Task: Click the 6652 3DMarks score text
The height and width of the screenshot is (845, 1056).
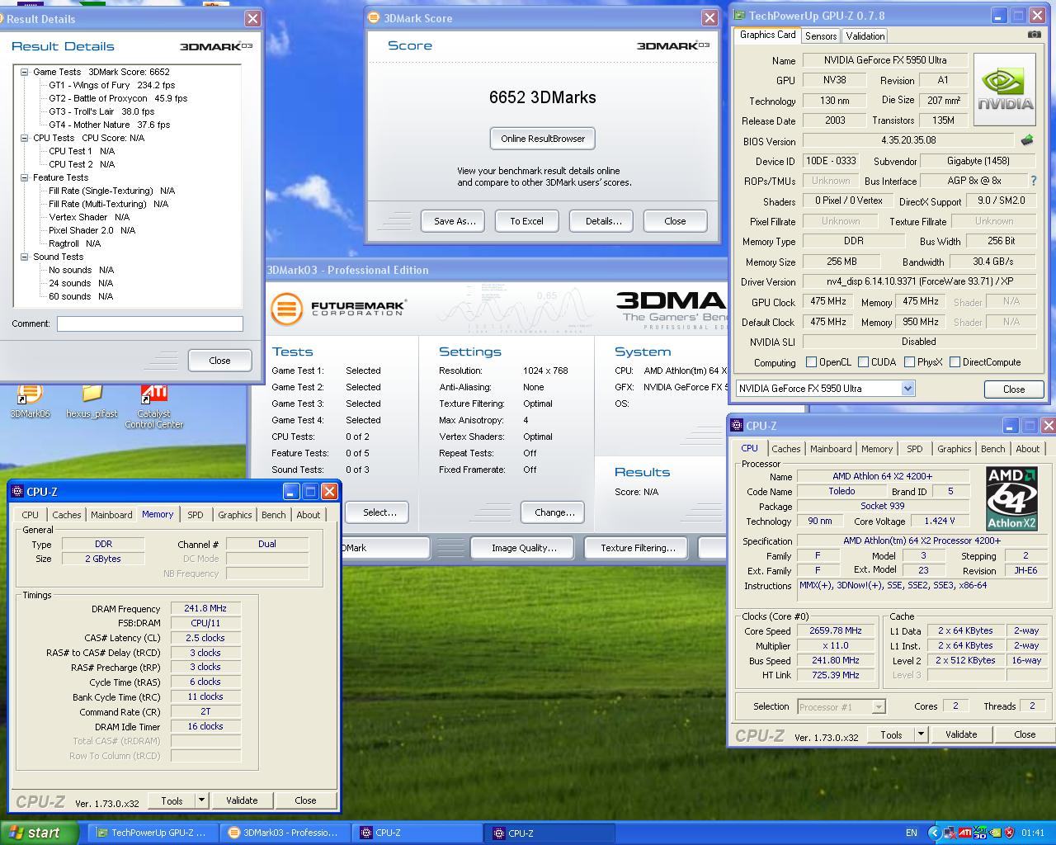Action: click(542, 97)
